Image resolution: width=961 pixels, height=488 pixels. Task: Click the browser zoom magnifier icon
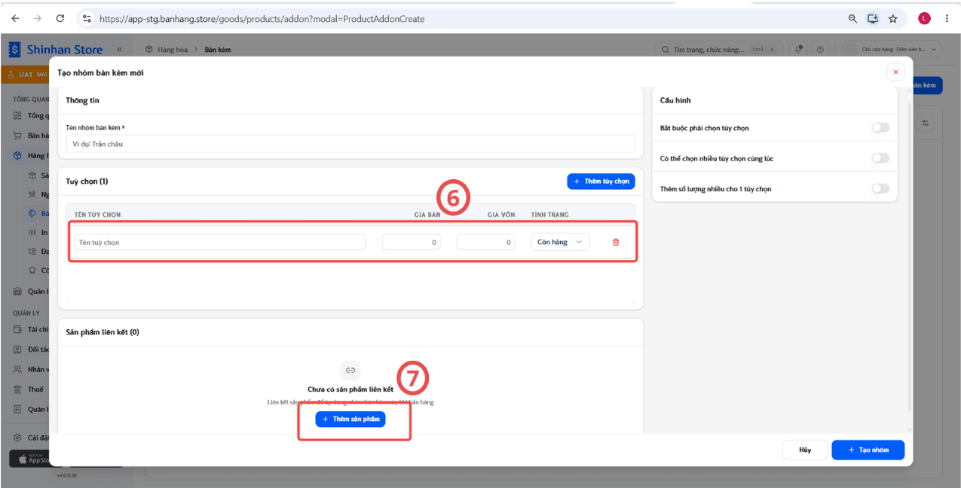pos(852,19)
